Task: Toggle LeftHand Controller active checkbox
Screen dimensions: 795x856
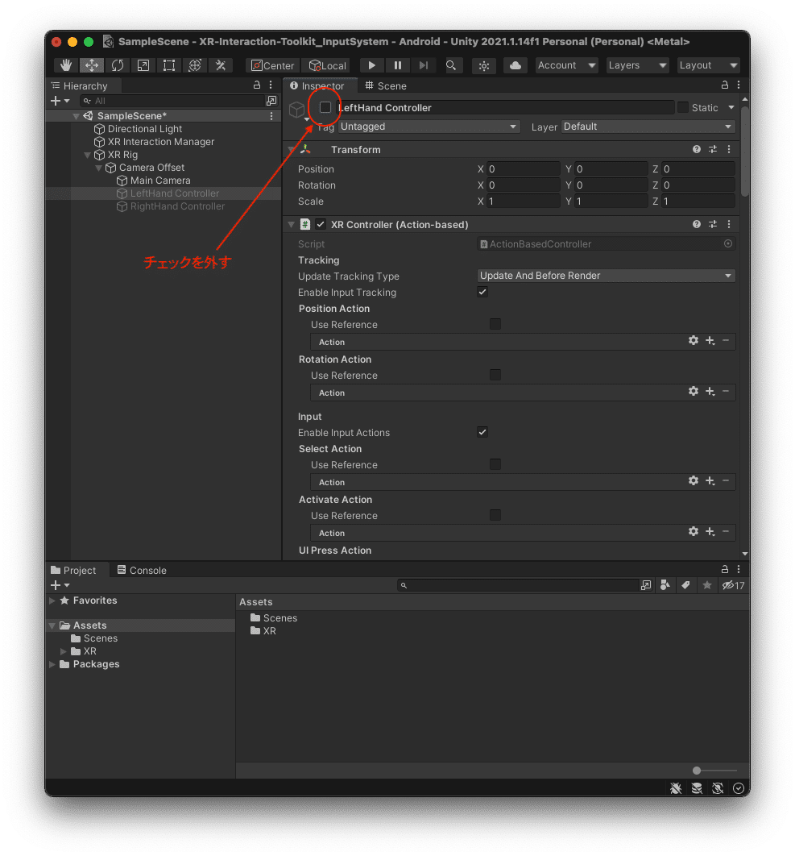Action: coord(325,107)
